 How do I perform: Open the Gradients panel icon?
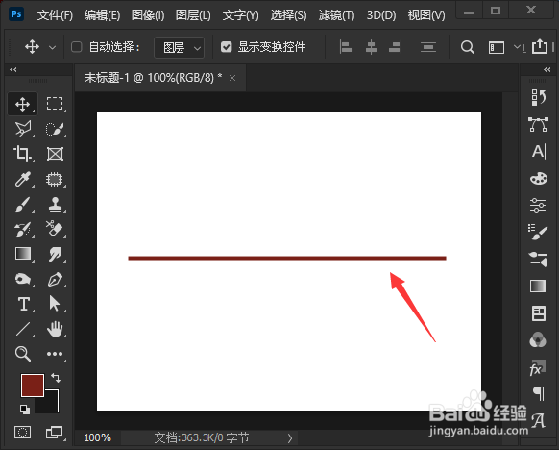[x=538, y=287]
